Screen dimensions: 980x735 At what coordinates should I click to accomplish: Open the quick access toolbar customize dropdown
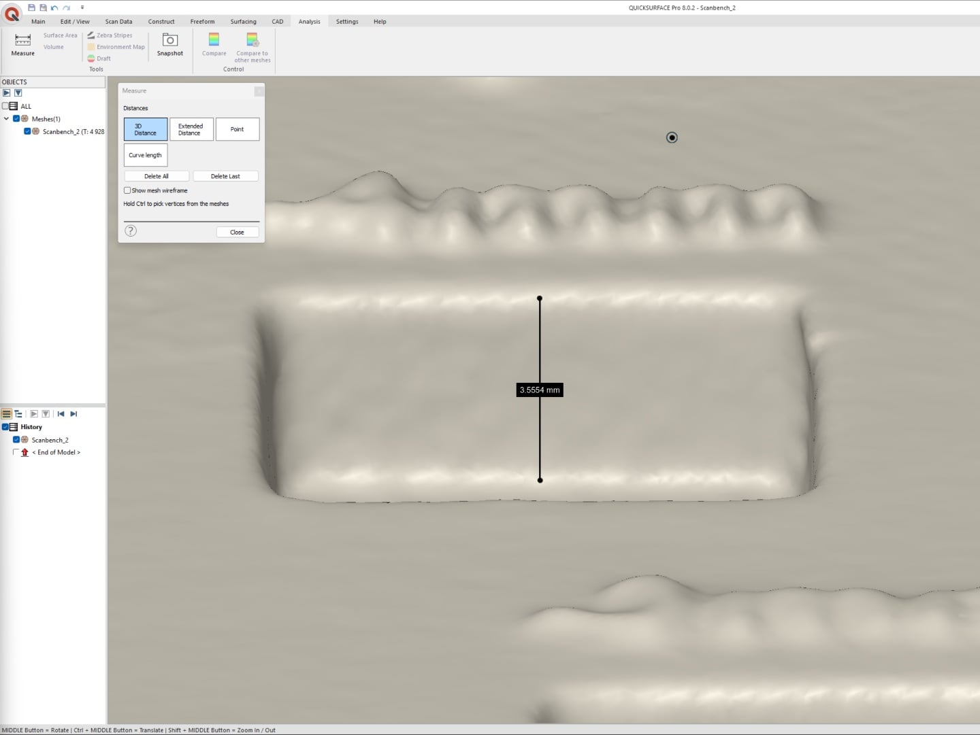coord(82,7)
